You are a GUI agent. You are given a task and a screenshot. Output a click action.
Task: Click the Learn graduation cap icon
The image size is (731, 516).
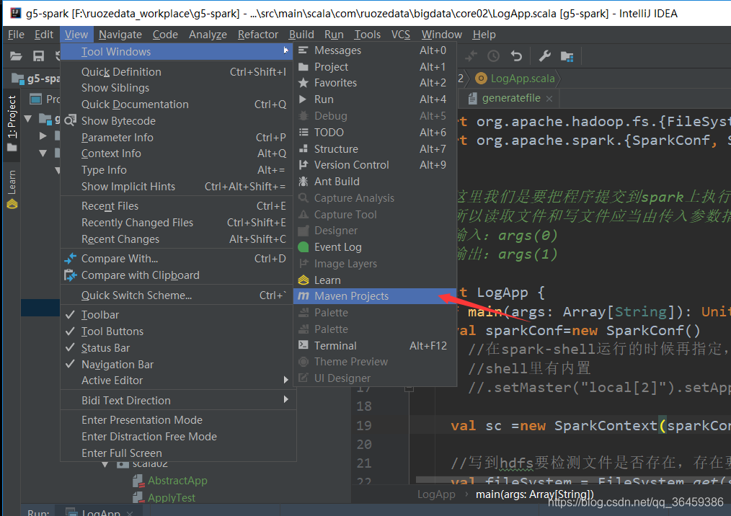pos(304,280)
